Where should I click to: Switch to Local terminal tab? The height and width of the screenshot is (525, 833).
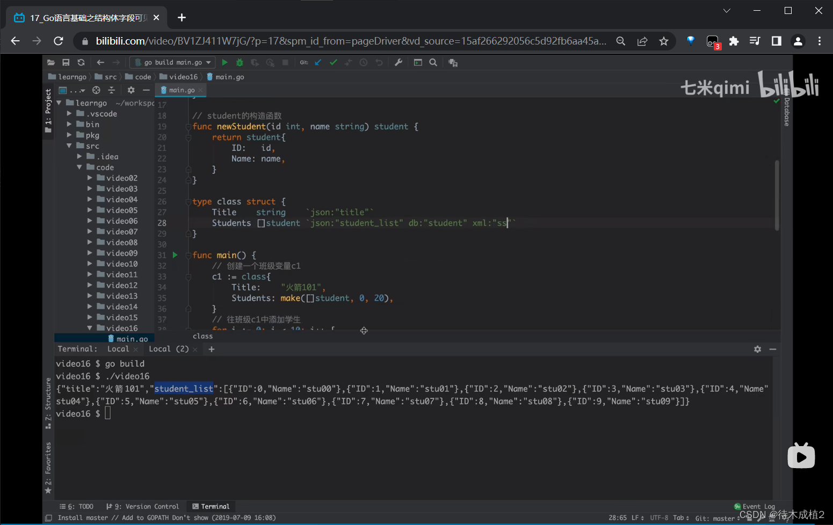[x=118, y=349]
